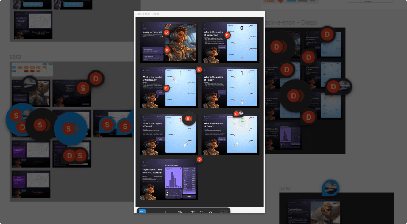Select the Ready for Takeoff? frame
The width and height of the screenshot is (407, 224).
click(169, 43)
